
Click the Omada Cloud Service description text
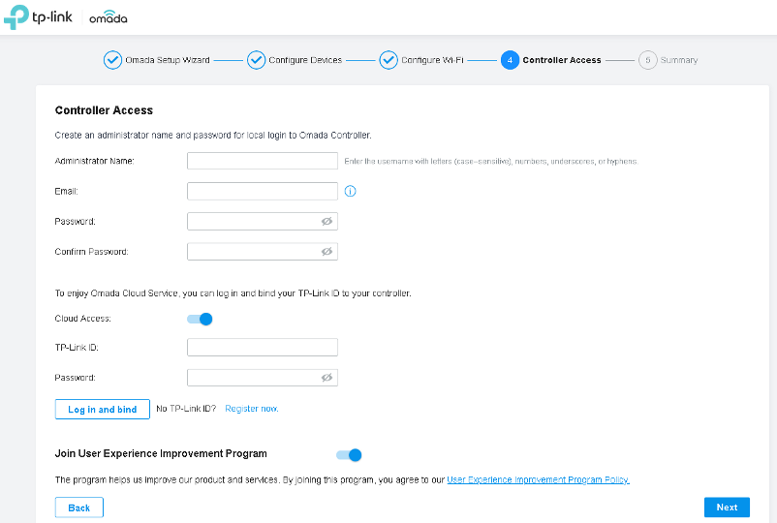click(233, 293)
